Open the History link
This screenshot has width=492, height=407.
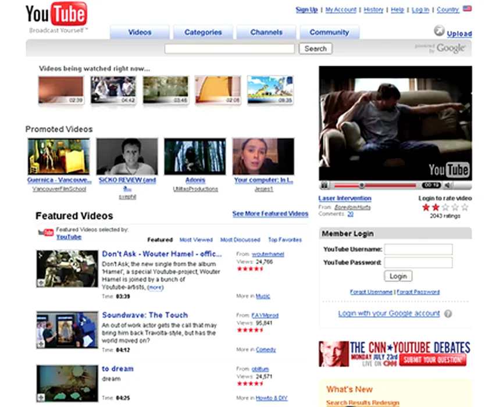tap(373, 10)
